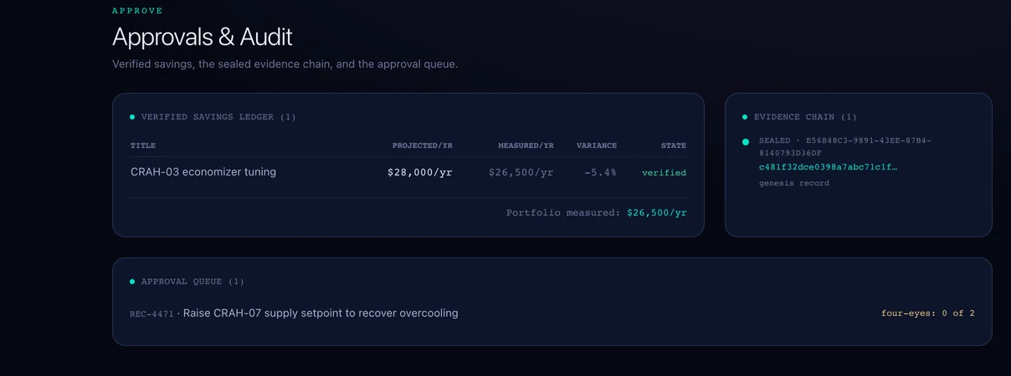Open the CRAH-03 economizer tuning row

pos(408,172)
